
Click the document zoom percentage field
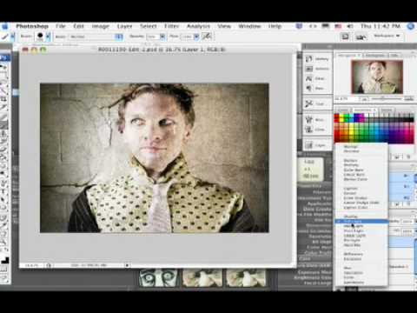pos(32,265)
